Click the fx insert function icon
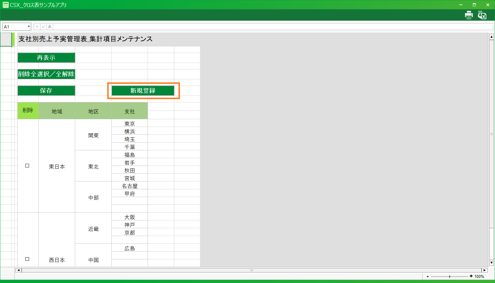Image resolution: width=495 pixels, height=283 pixels. pos(50,27)
